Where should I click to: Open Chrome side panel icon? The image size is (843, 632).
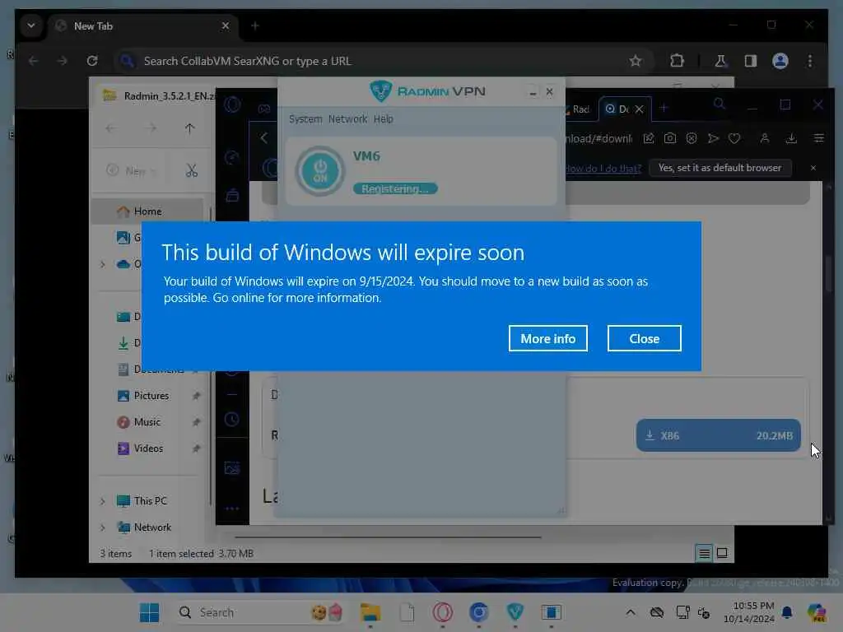coord(751,61)
